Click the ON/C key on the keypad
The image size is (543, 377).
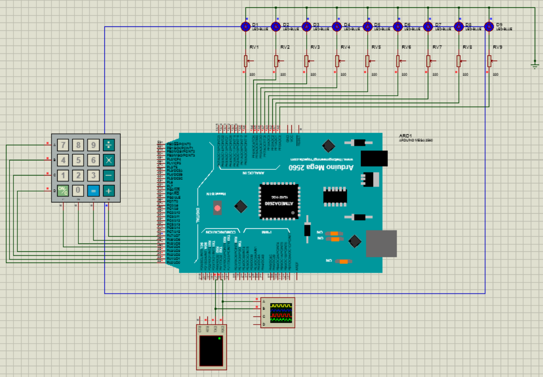pos(63,190)
